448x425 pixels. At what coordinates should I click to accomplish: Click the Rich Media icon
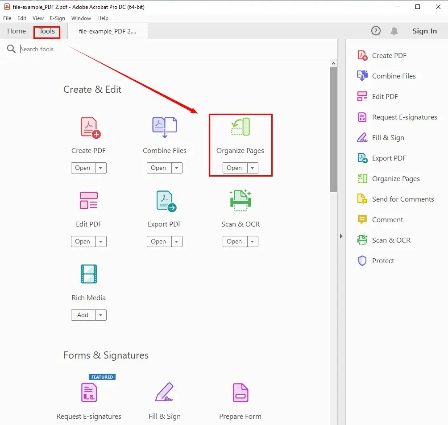(88, 274)
